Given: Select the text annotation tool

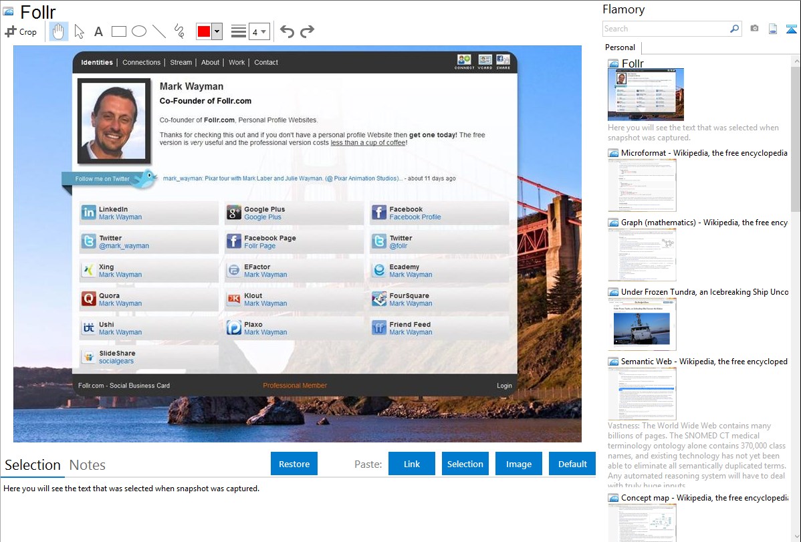Looking at the screenshot, I should (98, 31).
